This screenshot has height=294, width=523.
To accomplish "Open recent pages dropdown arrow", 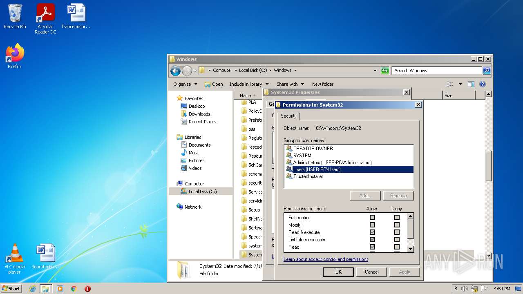I will [194, 71].
